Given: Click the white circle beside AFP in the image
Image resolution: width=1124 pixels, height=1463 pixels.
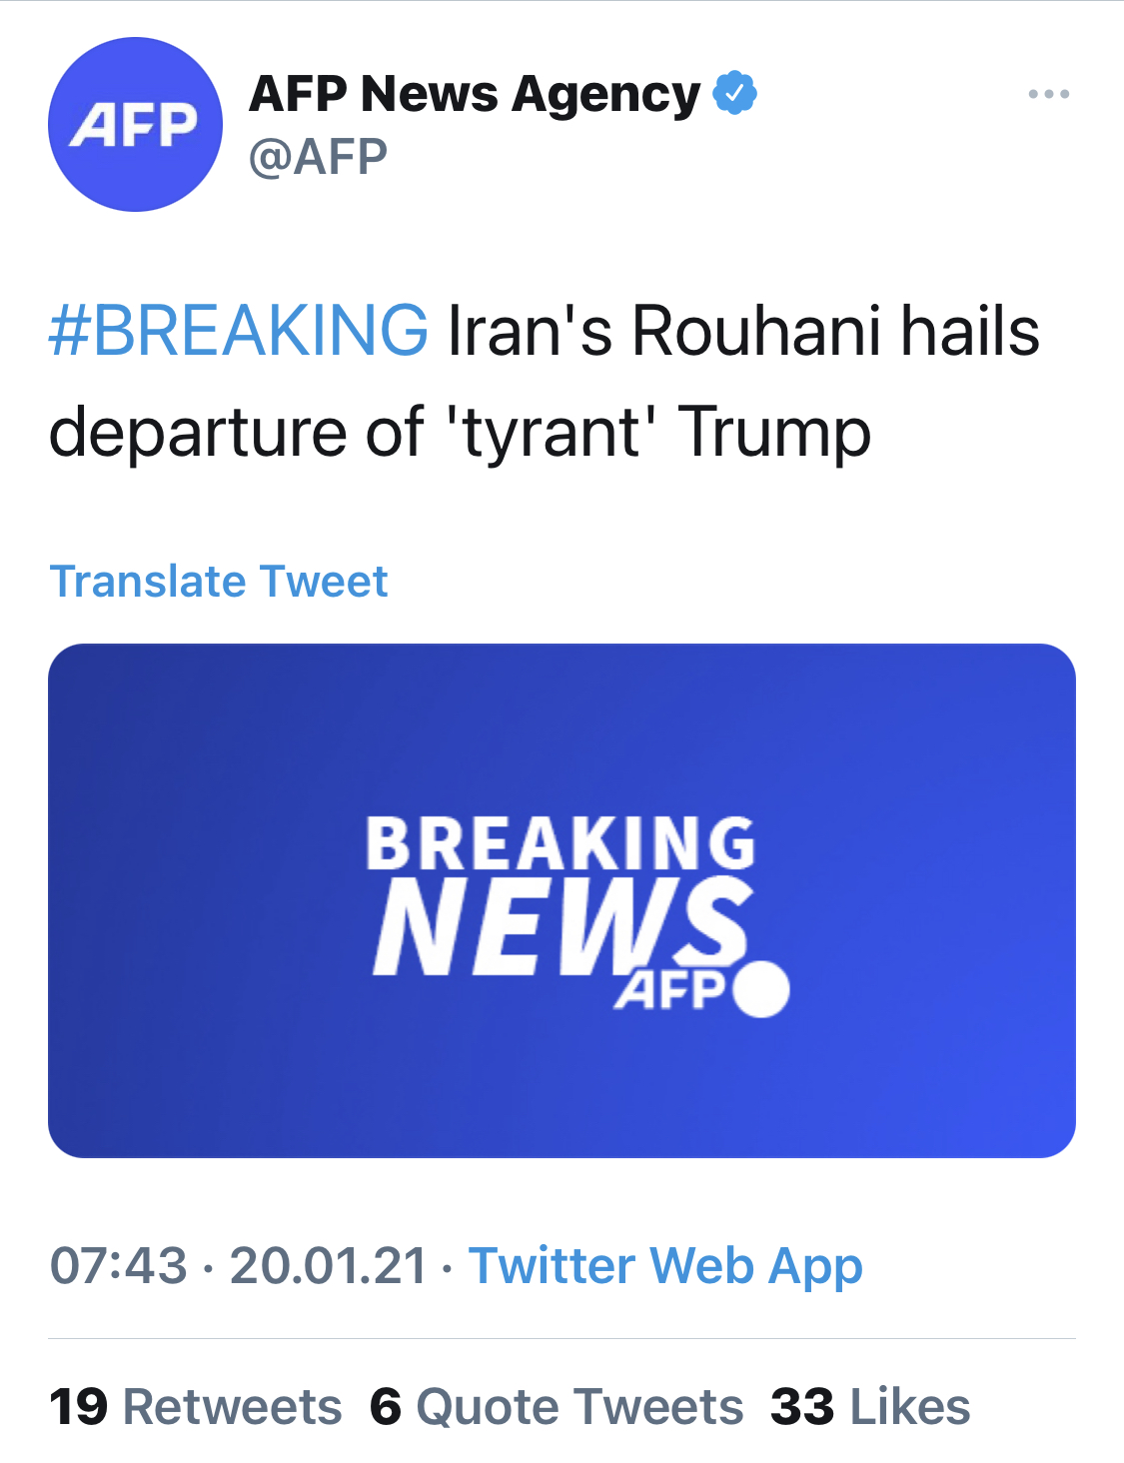Looking at the screenshot, I should 761,989.
